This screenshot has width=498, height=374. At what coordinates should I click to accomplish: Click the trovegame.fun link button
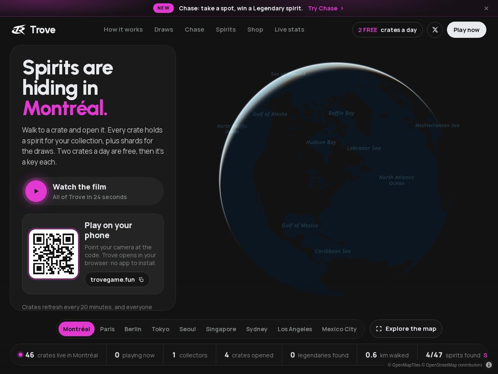[x=117, y=280]
